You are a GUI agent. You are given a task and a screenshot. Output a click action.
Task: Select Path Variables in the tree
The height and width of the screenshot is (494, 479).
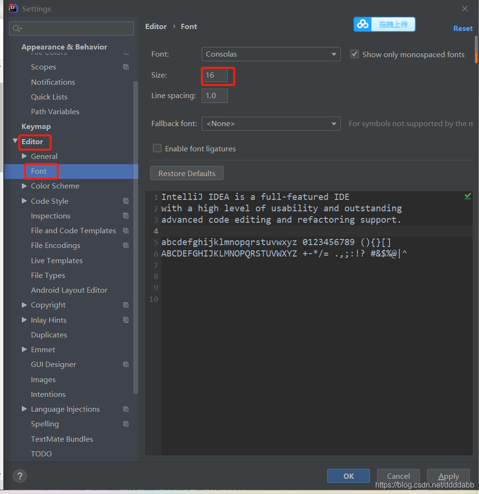pos(55,111)
